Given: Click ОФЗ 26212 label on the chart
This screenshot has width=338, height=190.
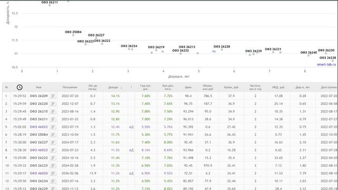Looking at the screenshot, I should [x=187, y=47].
